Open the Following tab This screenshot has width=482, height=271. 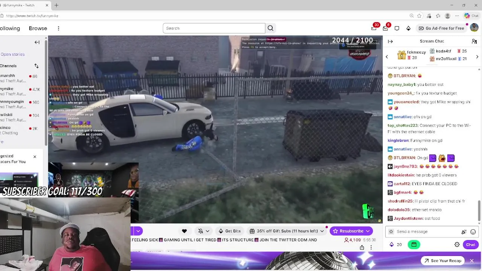point(10,28)
